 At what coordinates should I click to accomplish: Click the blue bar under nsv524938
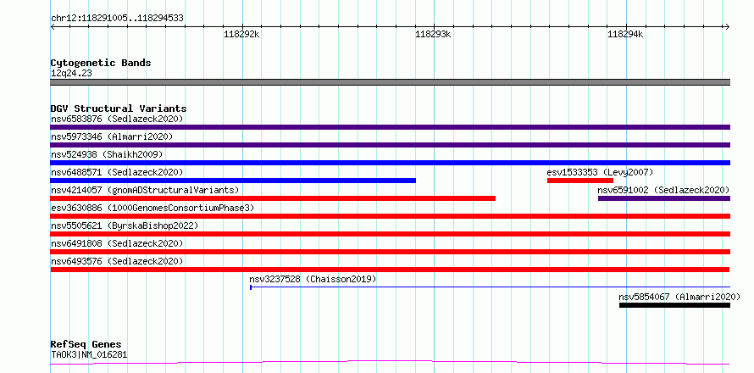click(x=390, y=163)
